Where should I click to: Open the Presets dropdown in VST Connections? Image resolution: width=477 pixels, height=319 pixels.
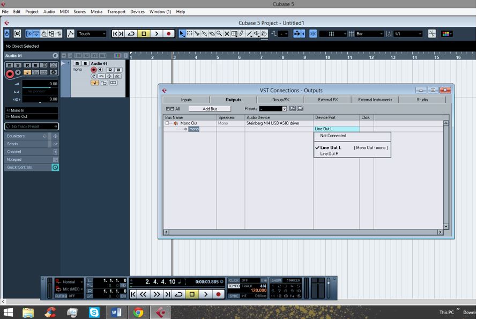[x=273, y=109]
